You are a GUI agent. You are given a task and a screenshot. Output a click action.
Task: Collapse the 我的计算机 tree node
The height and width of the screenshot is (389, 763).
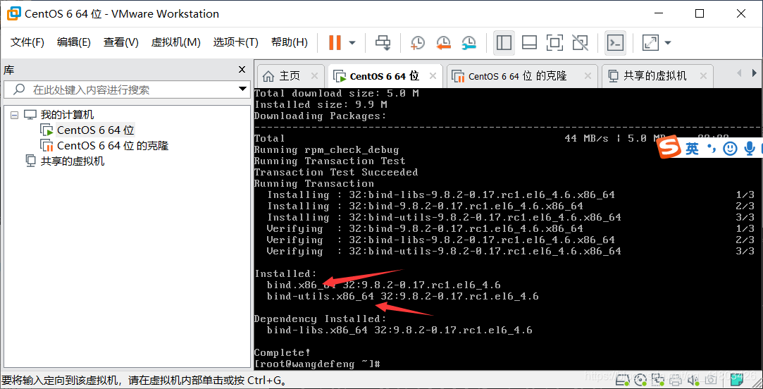click(14, 116)
